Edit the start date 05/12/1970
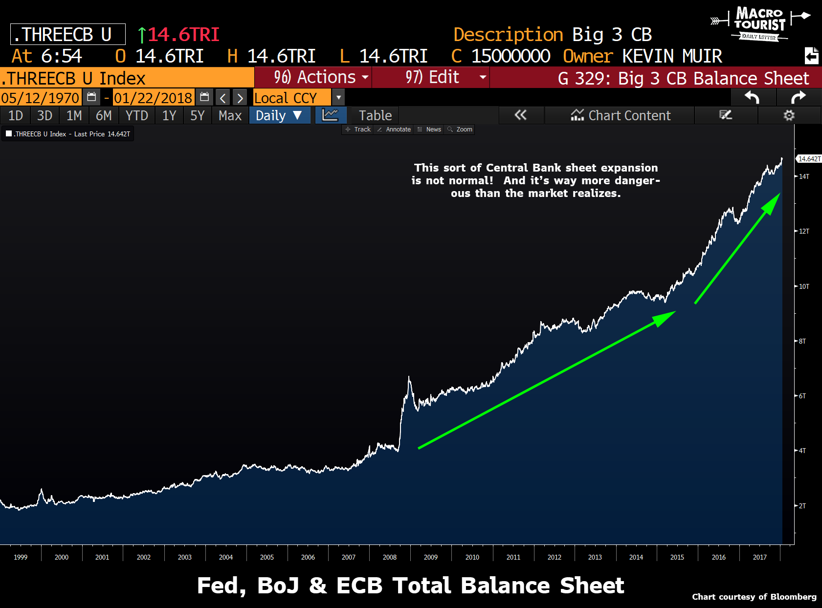The width and height of the screenshot is (822, 608). point(41,98)
